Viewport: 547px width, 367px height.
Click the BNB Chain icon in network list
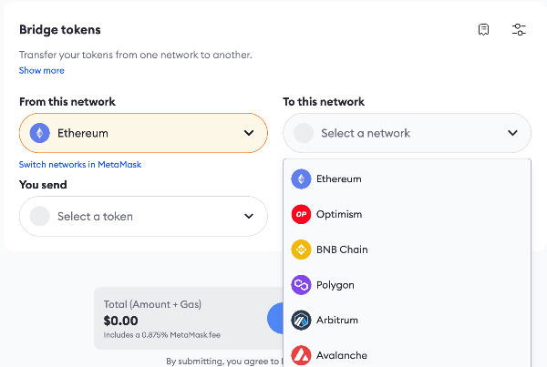point(301,250)
